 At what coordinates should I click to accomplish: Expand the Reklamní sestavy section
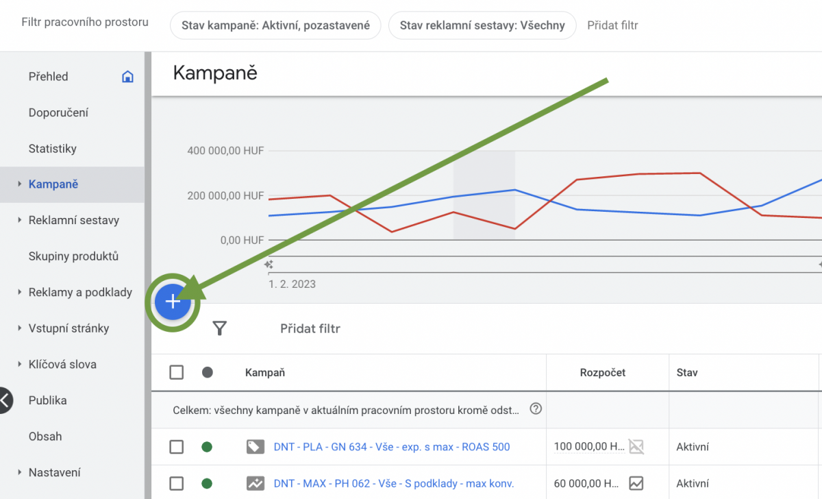pos(73,220)
